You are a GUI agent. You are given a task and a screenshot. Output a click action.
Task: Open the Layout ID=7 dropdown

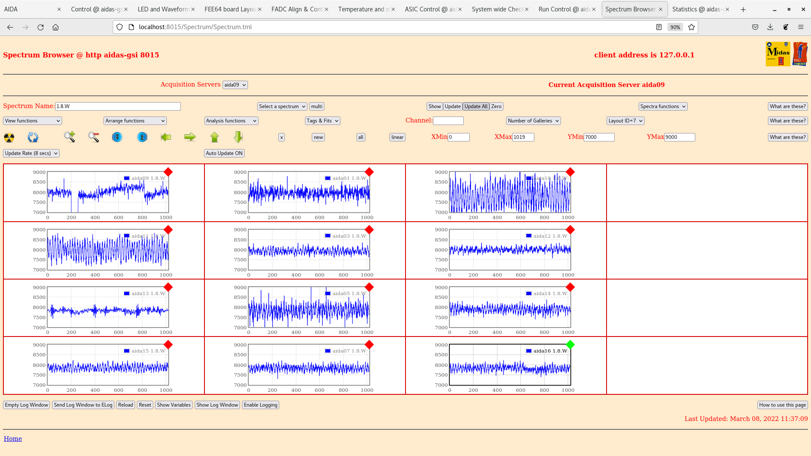(x=625, y=121)
